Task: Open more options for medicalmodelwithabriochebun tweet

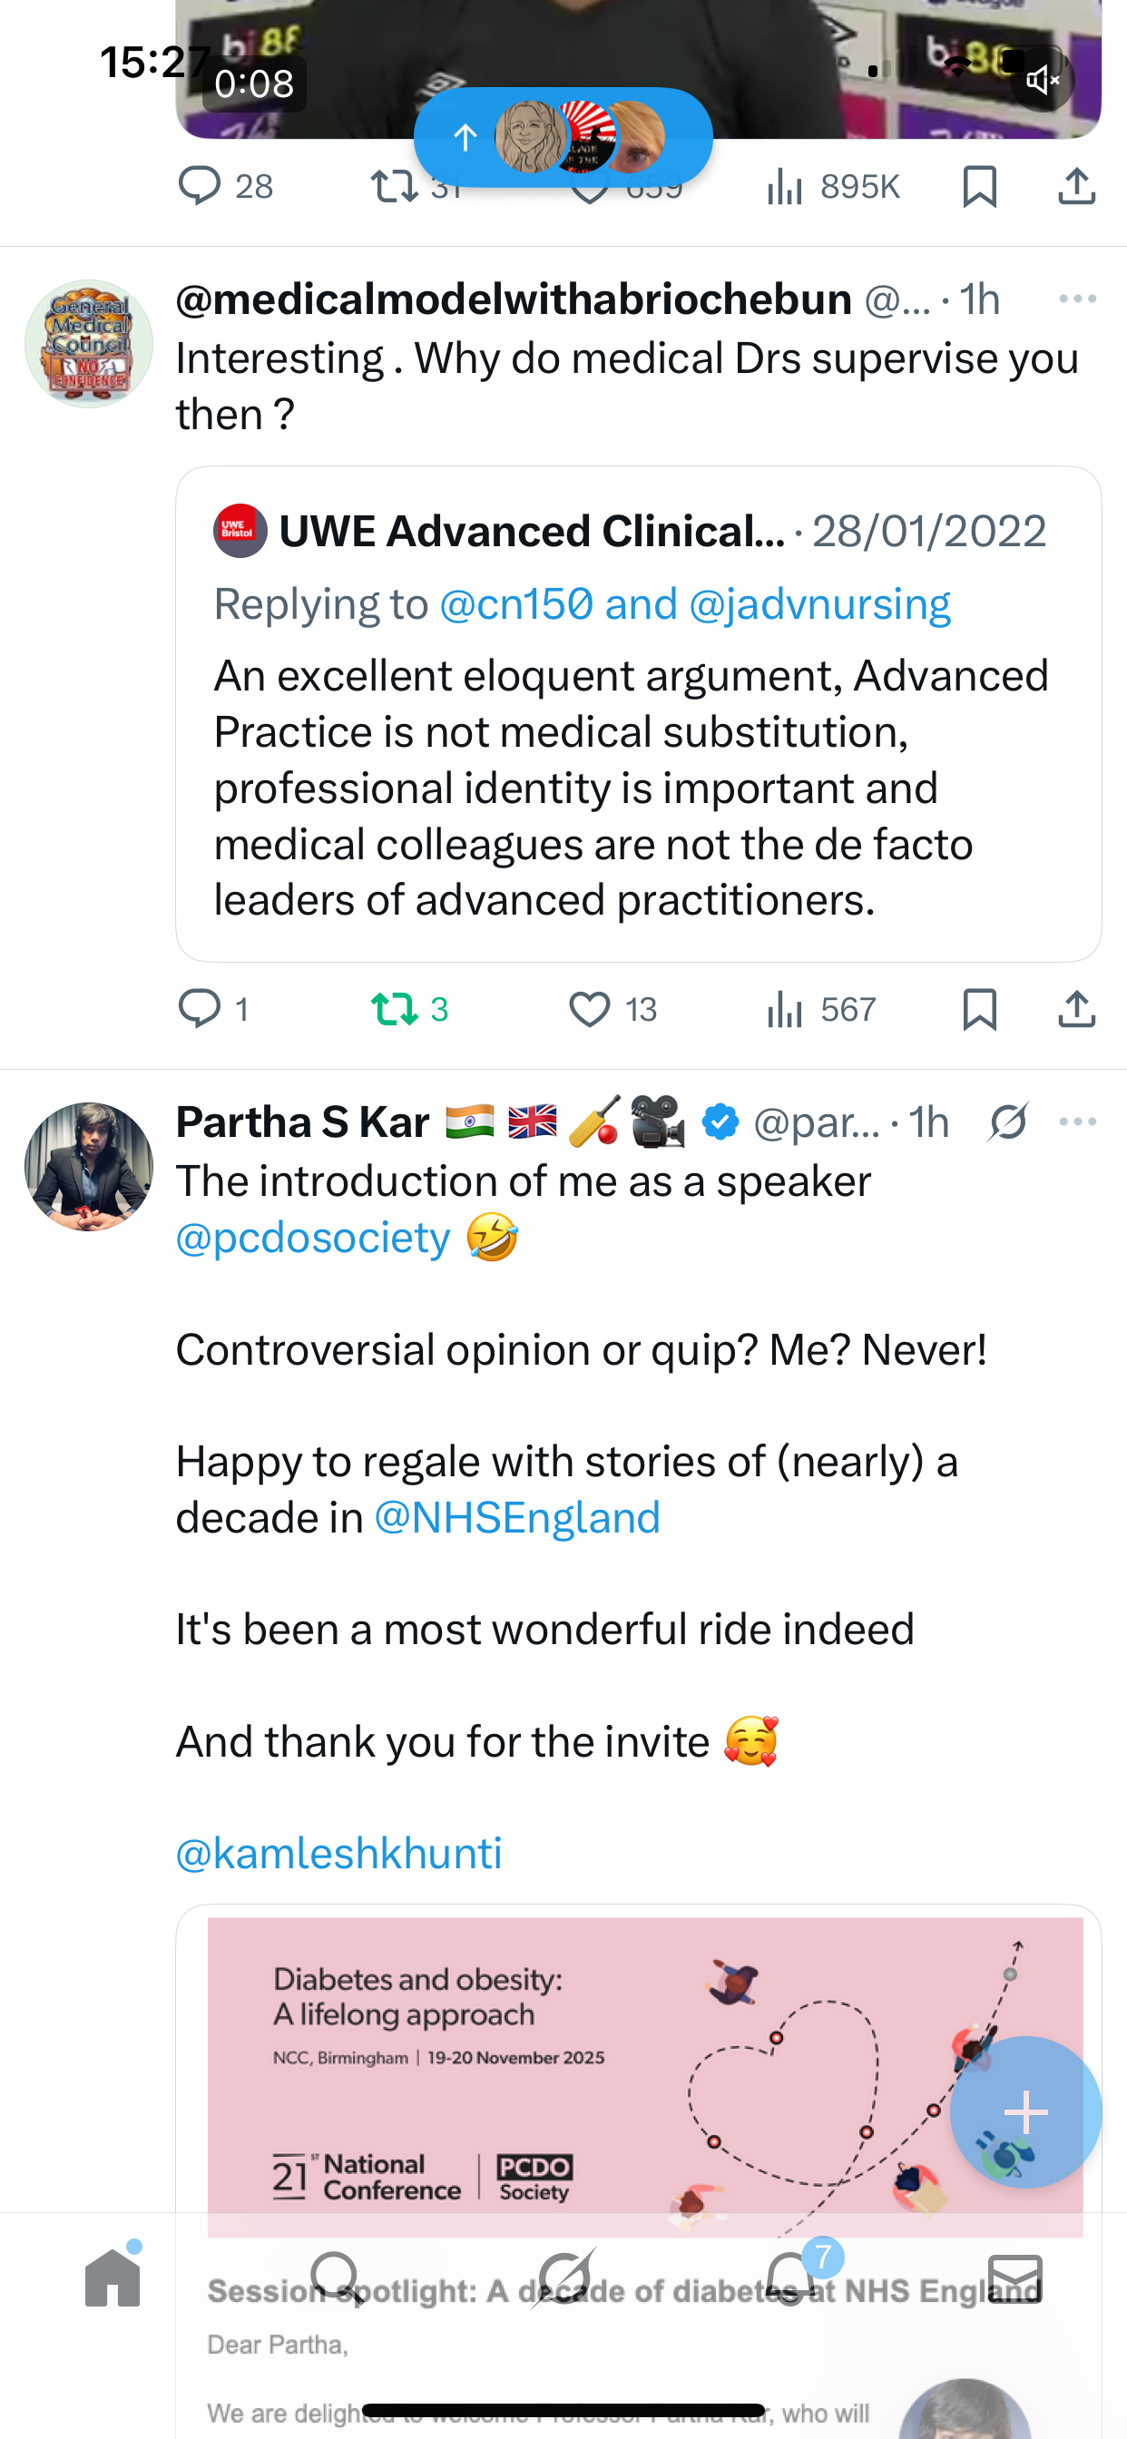Action: (1078, 299)
